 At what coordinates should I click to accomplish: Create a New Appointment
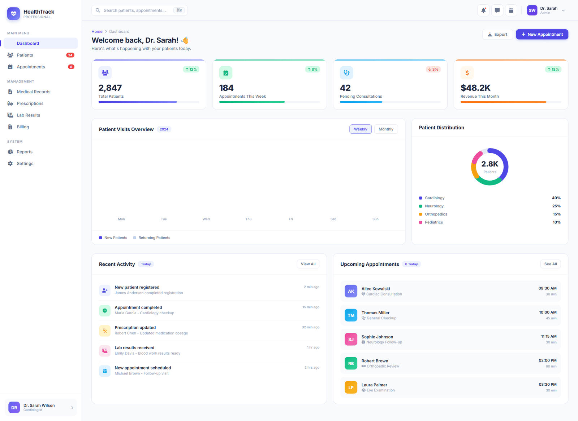click(x=542, y=34)
